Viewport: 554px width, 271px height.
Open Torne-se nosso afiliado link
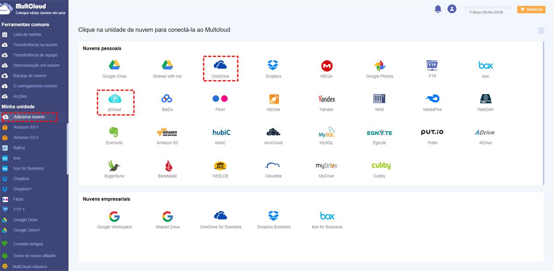(34, 255)
